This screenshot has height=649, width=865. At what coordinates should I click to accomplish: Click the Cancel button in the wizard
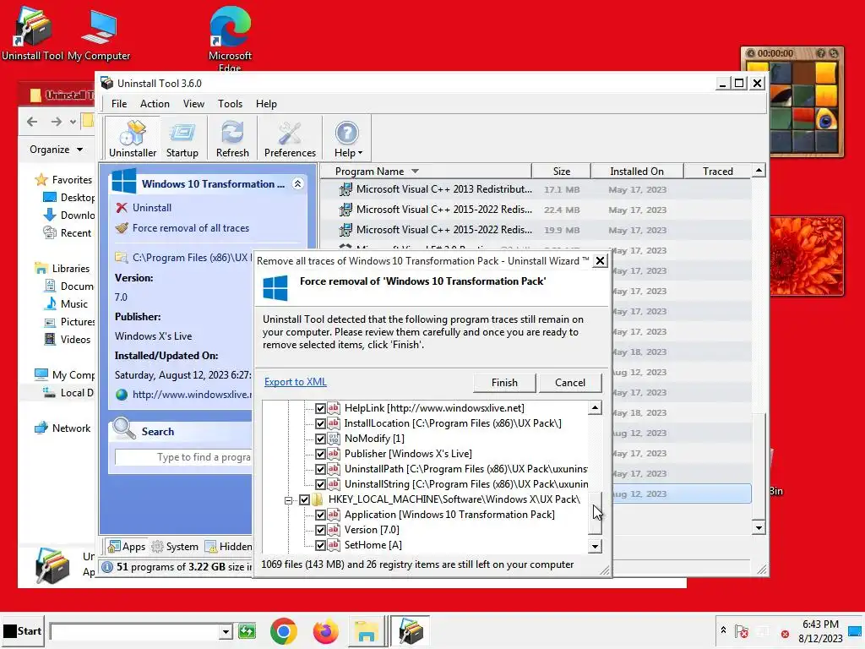[570, 383]
